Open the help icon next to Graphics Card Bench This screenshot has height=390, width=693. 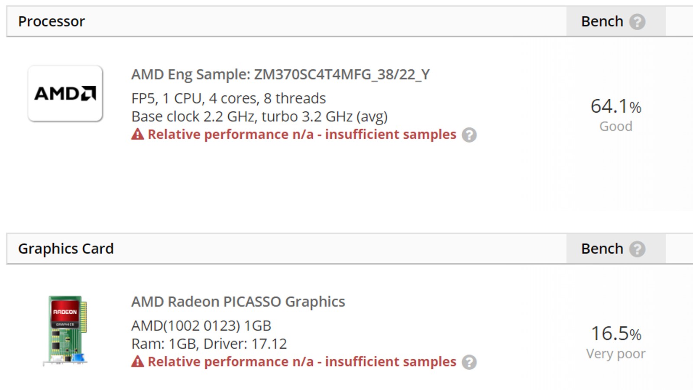click(x=637, y=249)
